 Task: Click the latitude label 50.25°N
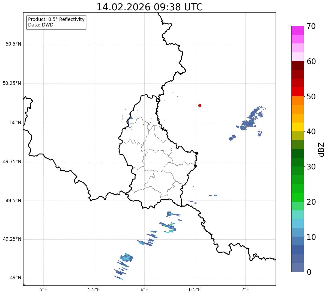(x=12, y=83)
